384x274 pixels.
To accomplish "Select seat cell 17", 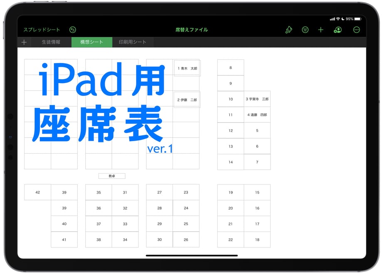I will tap(257, 224).
